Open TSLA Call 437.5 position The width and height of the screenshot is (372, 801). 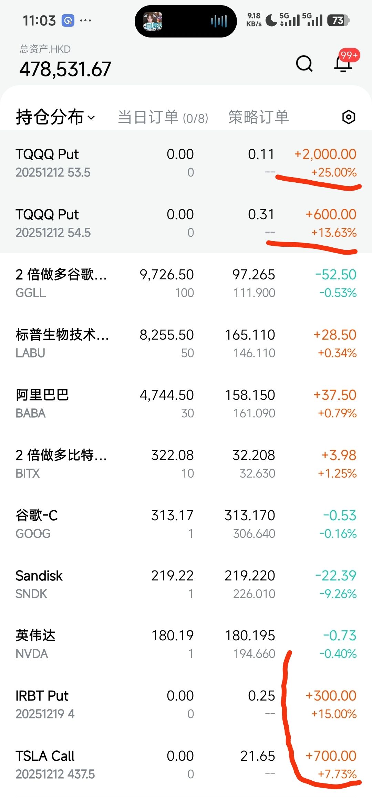coord(186,765)
